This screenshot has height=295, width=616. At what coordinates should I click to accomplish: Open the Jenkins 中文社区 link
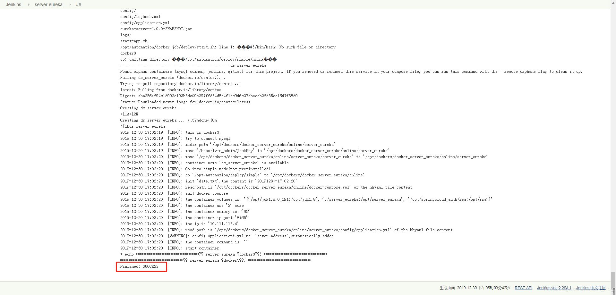(x=591, y=288)
